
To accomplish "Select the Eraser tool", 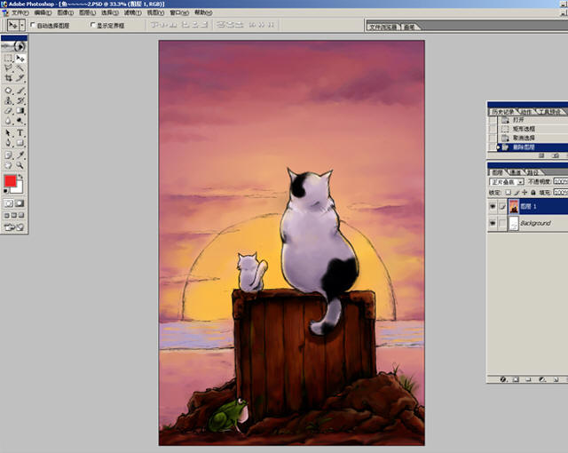I will click(8, 110).
